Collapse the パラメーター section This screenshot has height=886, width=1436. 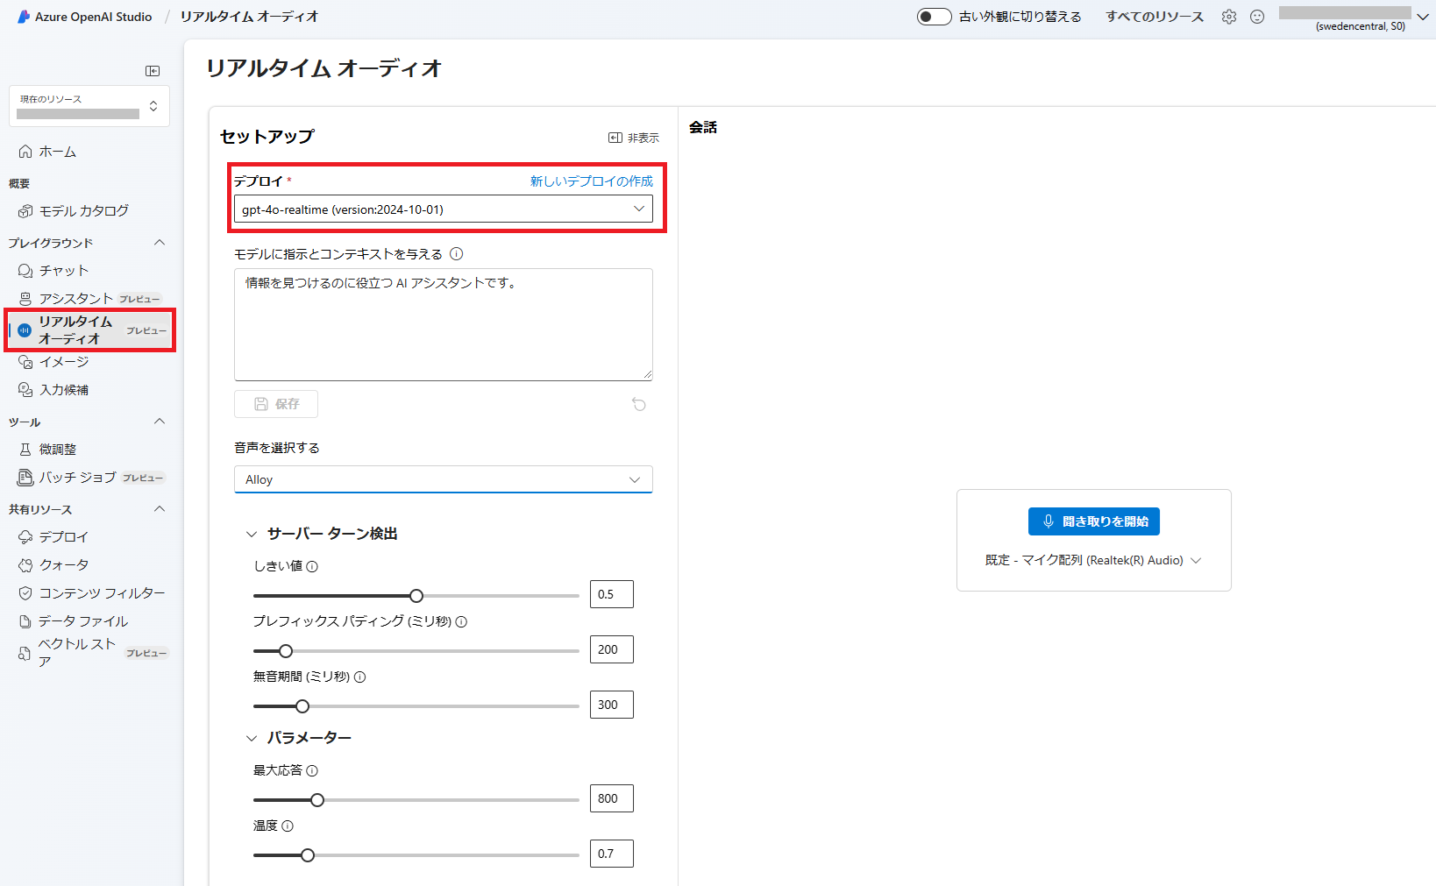(252, 738)
